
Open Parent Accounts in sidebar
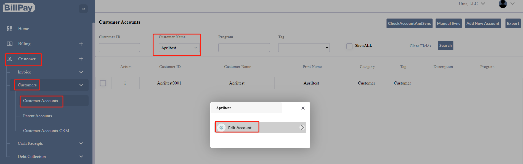tap(38, 116)
